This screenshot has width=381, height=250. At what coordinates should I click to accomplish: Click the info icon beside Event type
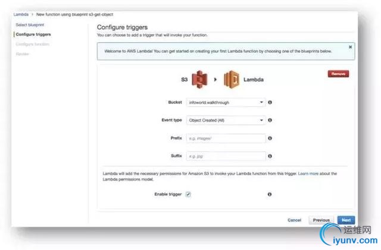pos(270,120)
